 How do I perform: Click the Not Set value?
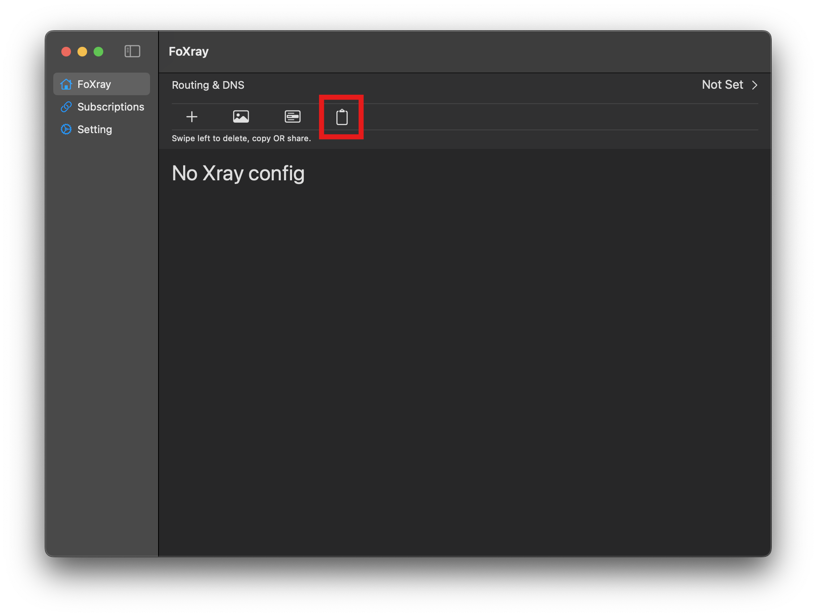pyautogui.click(x=722, y=85)
